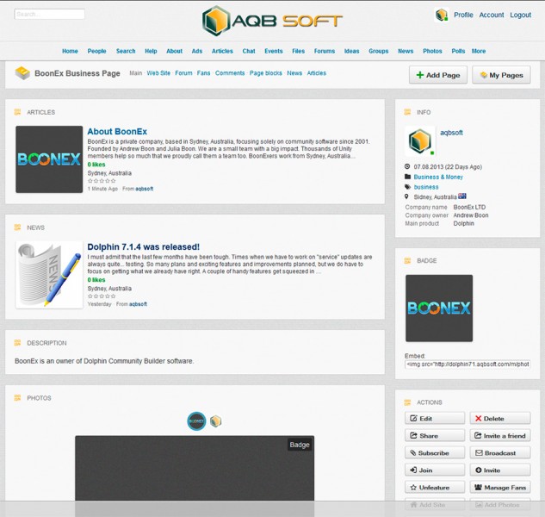Viewport: 545px width, 517px height.
Task: Click the BoonEx Business Page title icon
Action: coord(22,73)
